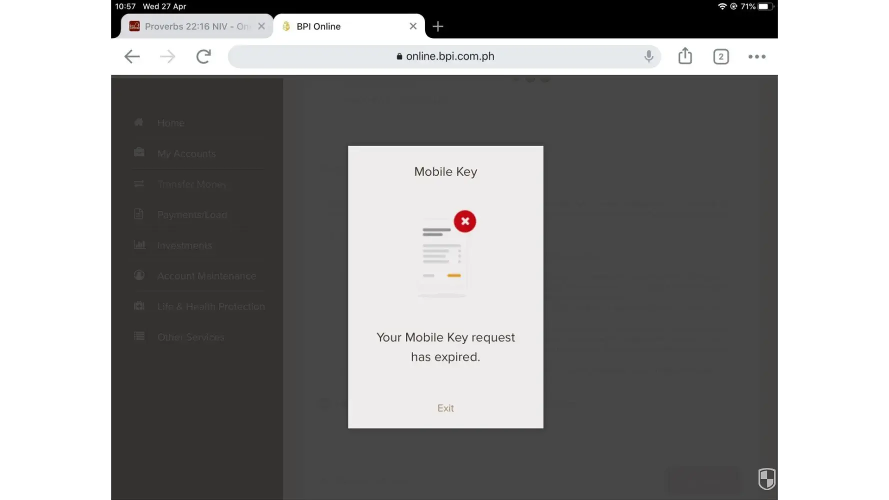Tap the microphone voice search icon

[648, 56]
